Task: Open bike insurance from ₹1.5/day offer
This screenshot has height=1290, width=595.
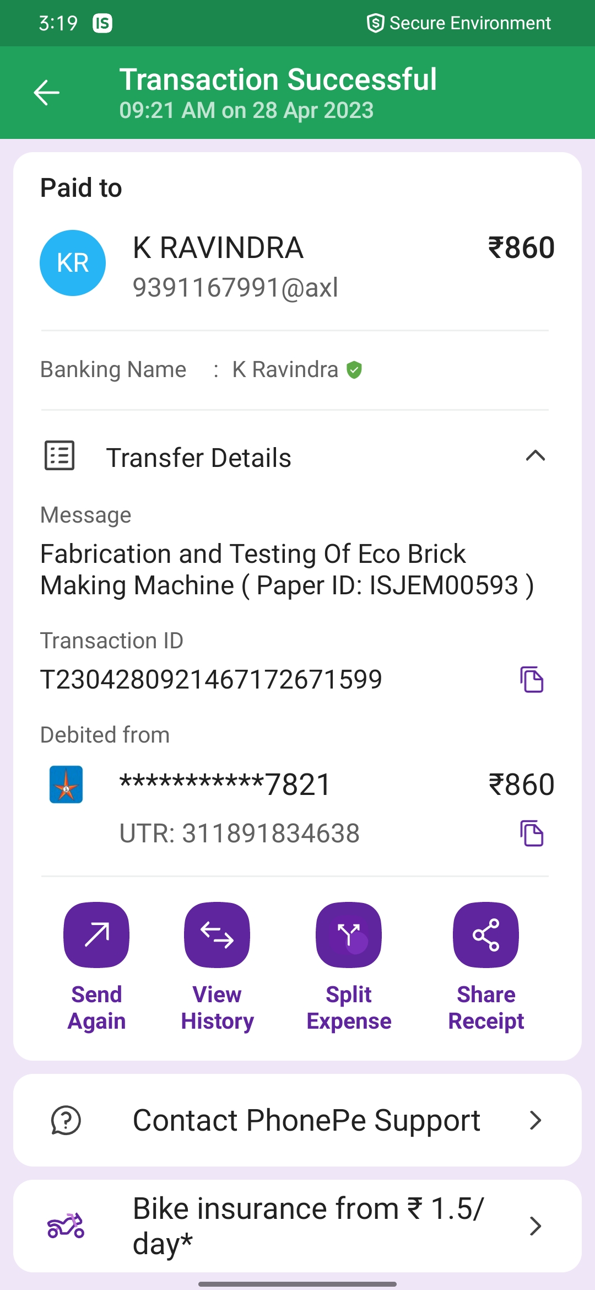Action: 309,1226
